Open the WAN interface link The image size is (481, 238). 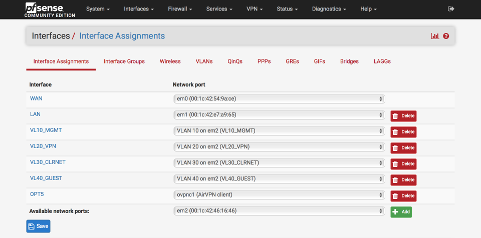[x=36, y=98]
